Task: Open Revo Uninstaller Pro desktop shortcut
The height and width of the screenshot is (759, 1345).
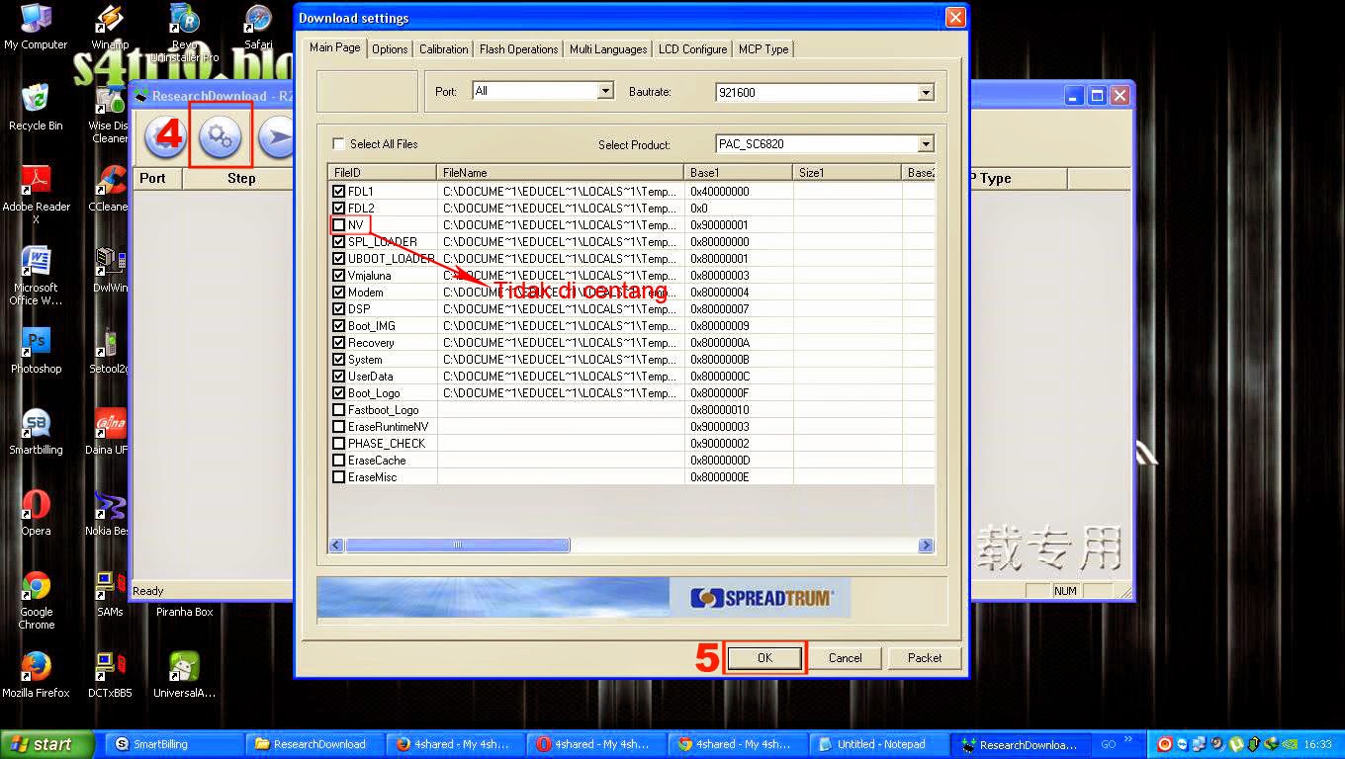Action: pos(184,33)
